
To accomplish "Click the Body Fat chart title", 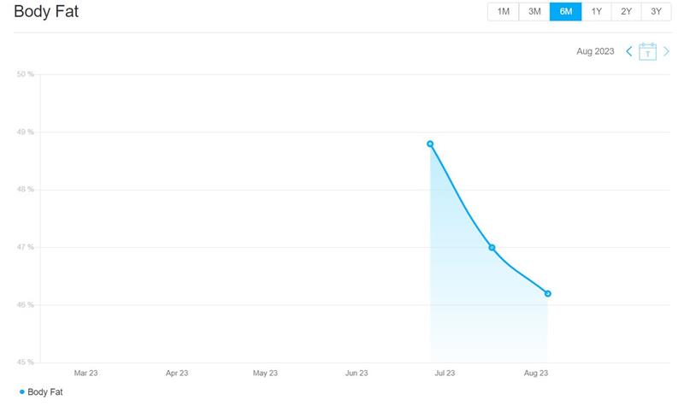I will (x=46, y=12).
